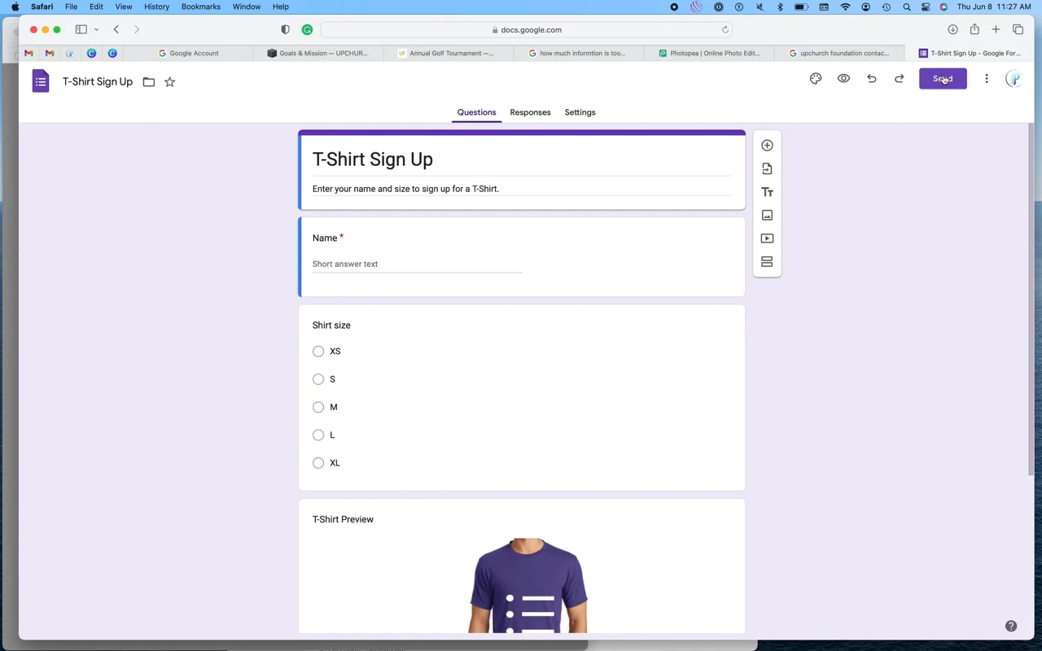Add a new question to form
1042x651 pixels.
[767, 146]
